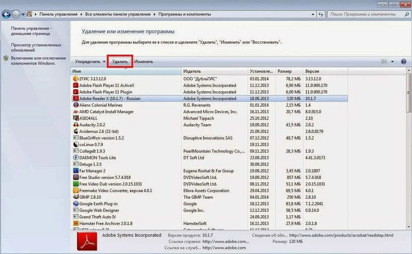Viewport: 412px width, 254px height.
Task: Click the Ellora Assets Corporation cell
Action: (x=206, y=190)
